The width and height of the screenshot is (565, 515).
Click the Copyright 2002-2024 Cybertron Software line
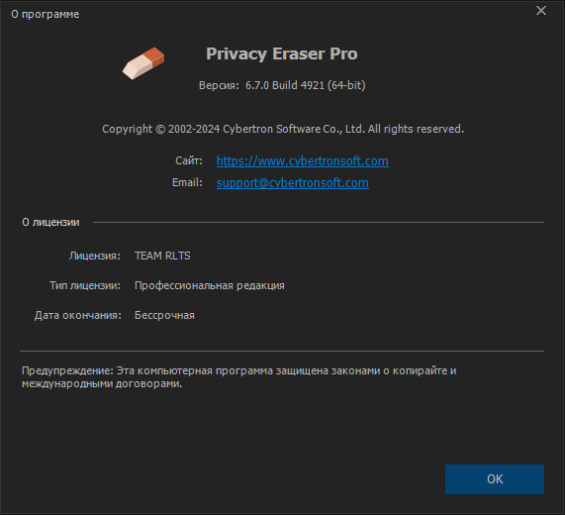point(283,129)
